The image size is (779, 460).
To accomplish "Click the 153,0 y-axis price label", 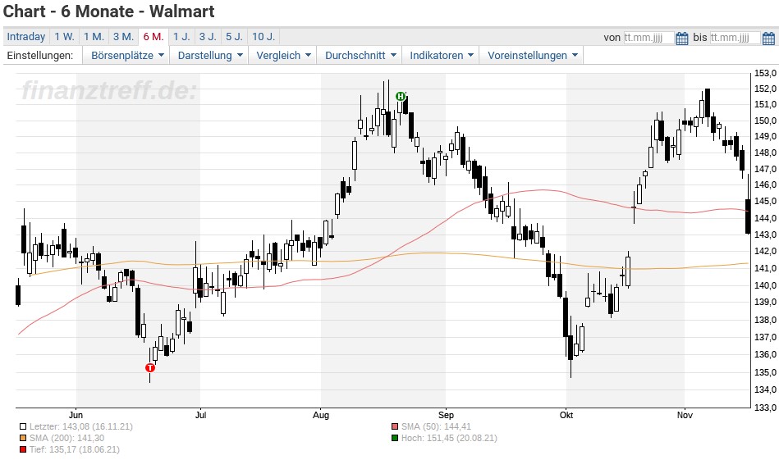I will (765, 74).
